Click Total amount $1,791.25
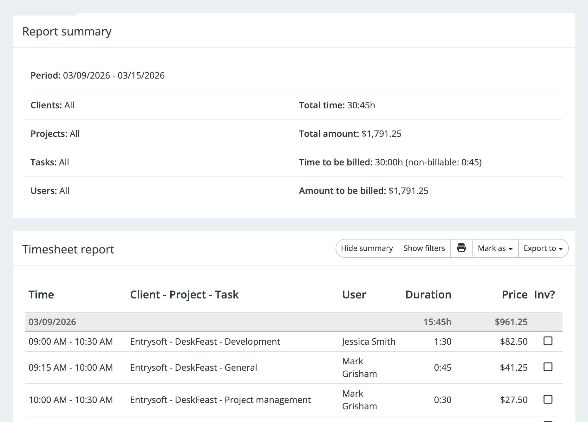Screen dimensions: 588x422 pos(350,134)
